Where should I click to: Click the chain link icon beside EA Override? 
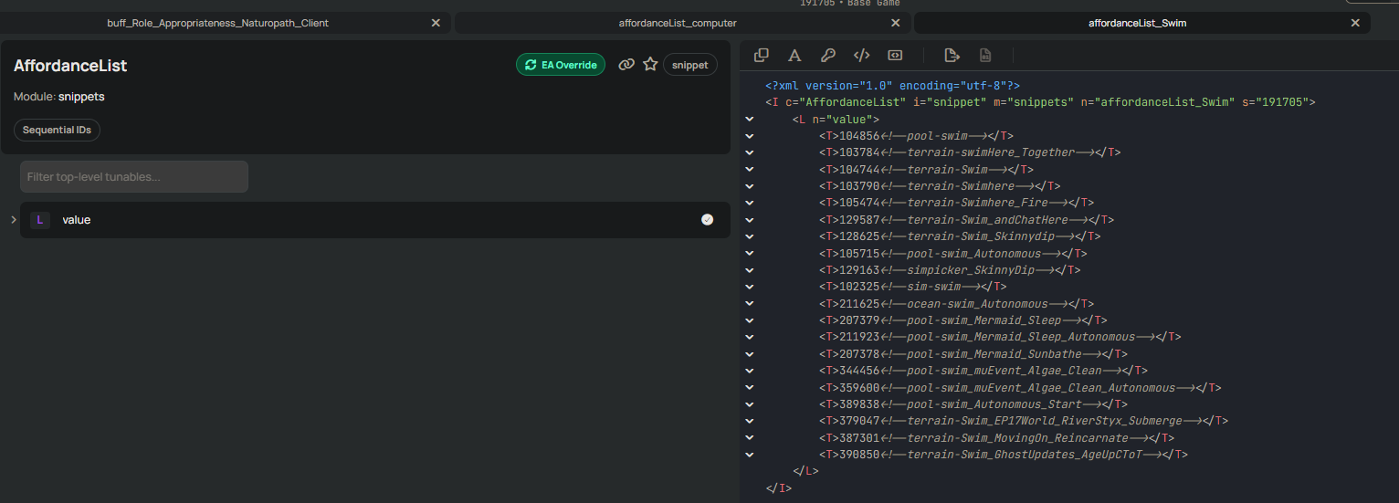click(x=626, y=65)
